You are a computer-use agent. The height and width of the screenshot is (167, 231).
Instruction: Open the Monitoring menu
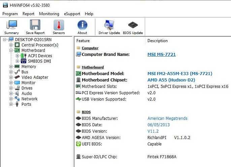point(49,14)
